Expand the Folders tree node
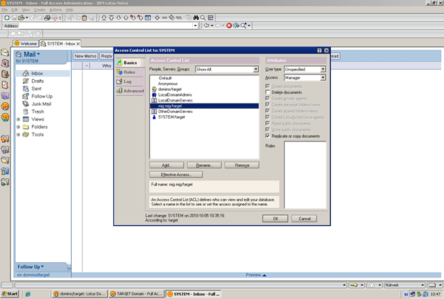Screen dimensions: 444x299 [18, 127]
